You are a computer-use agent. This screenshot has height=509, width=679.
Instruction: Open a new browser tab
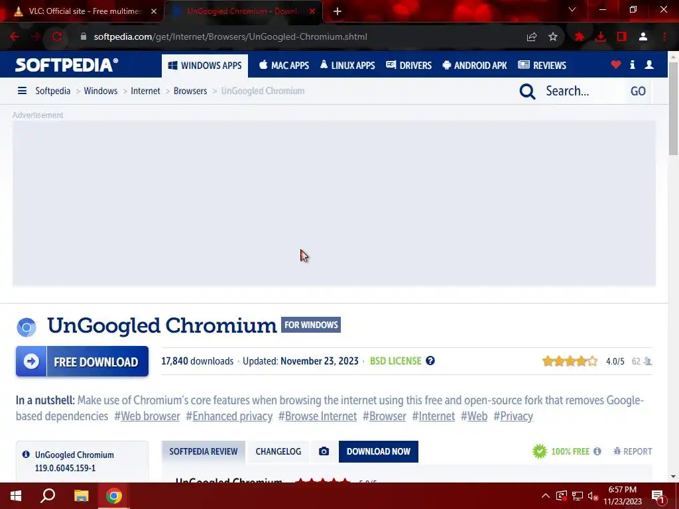338,12
